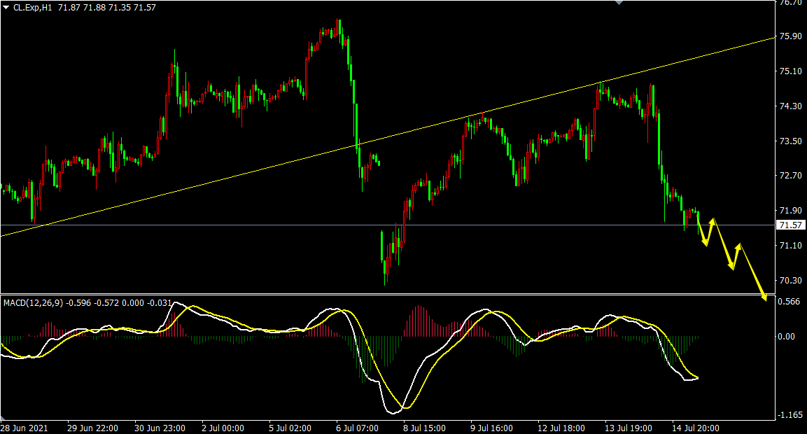807x434 pixels.
Task: Click the 73.50 price scale label
Action: pyautogui.click(x=790, y=141)
